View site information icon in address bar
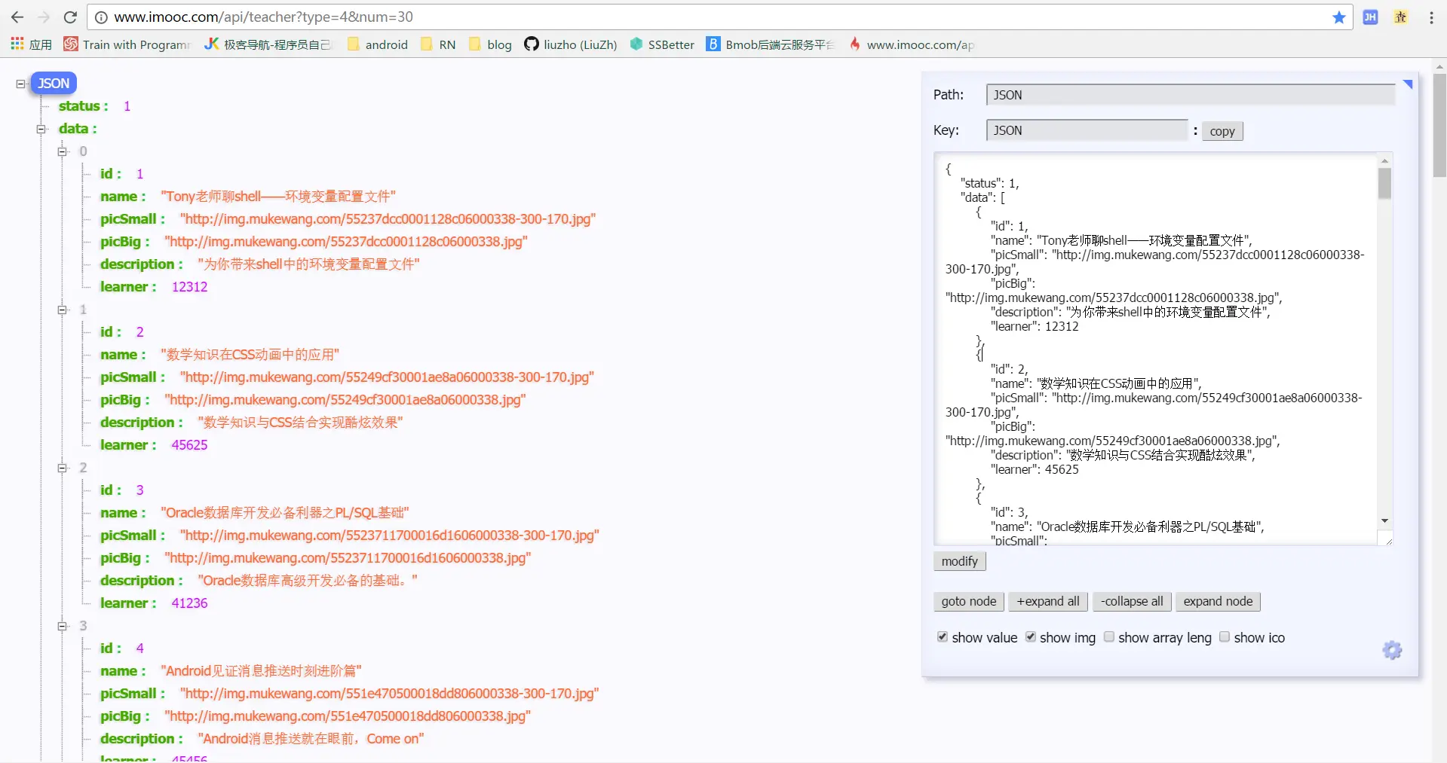The width and height of the screenshot is (1447, 763). (100, 17)
